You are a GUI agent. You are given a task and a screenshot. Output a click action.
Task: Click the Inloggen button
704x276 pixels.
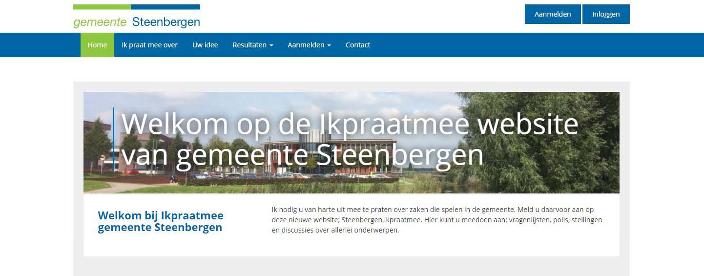pyautogui.click(x=606, y=14)
